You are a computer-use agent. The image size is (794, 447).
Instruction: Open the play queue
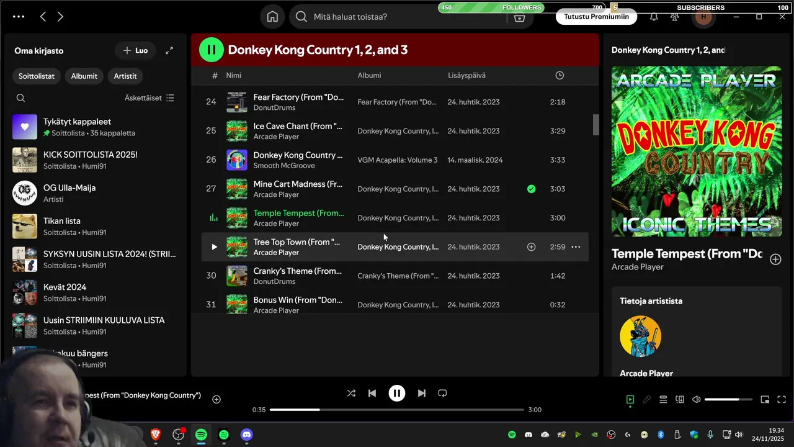(663, 399)
